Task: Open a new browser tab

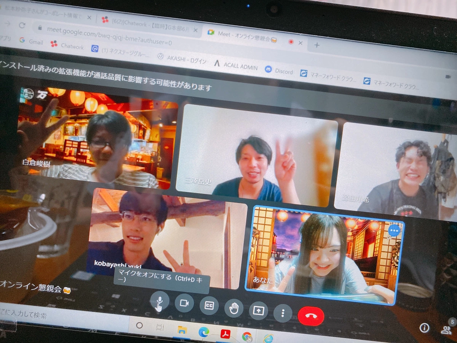Action: [316, 45]
